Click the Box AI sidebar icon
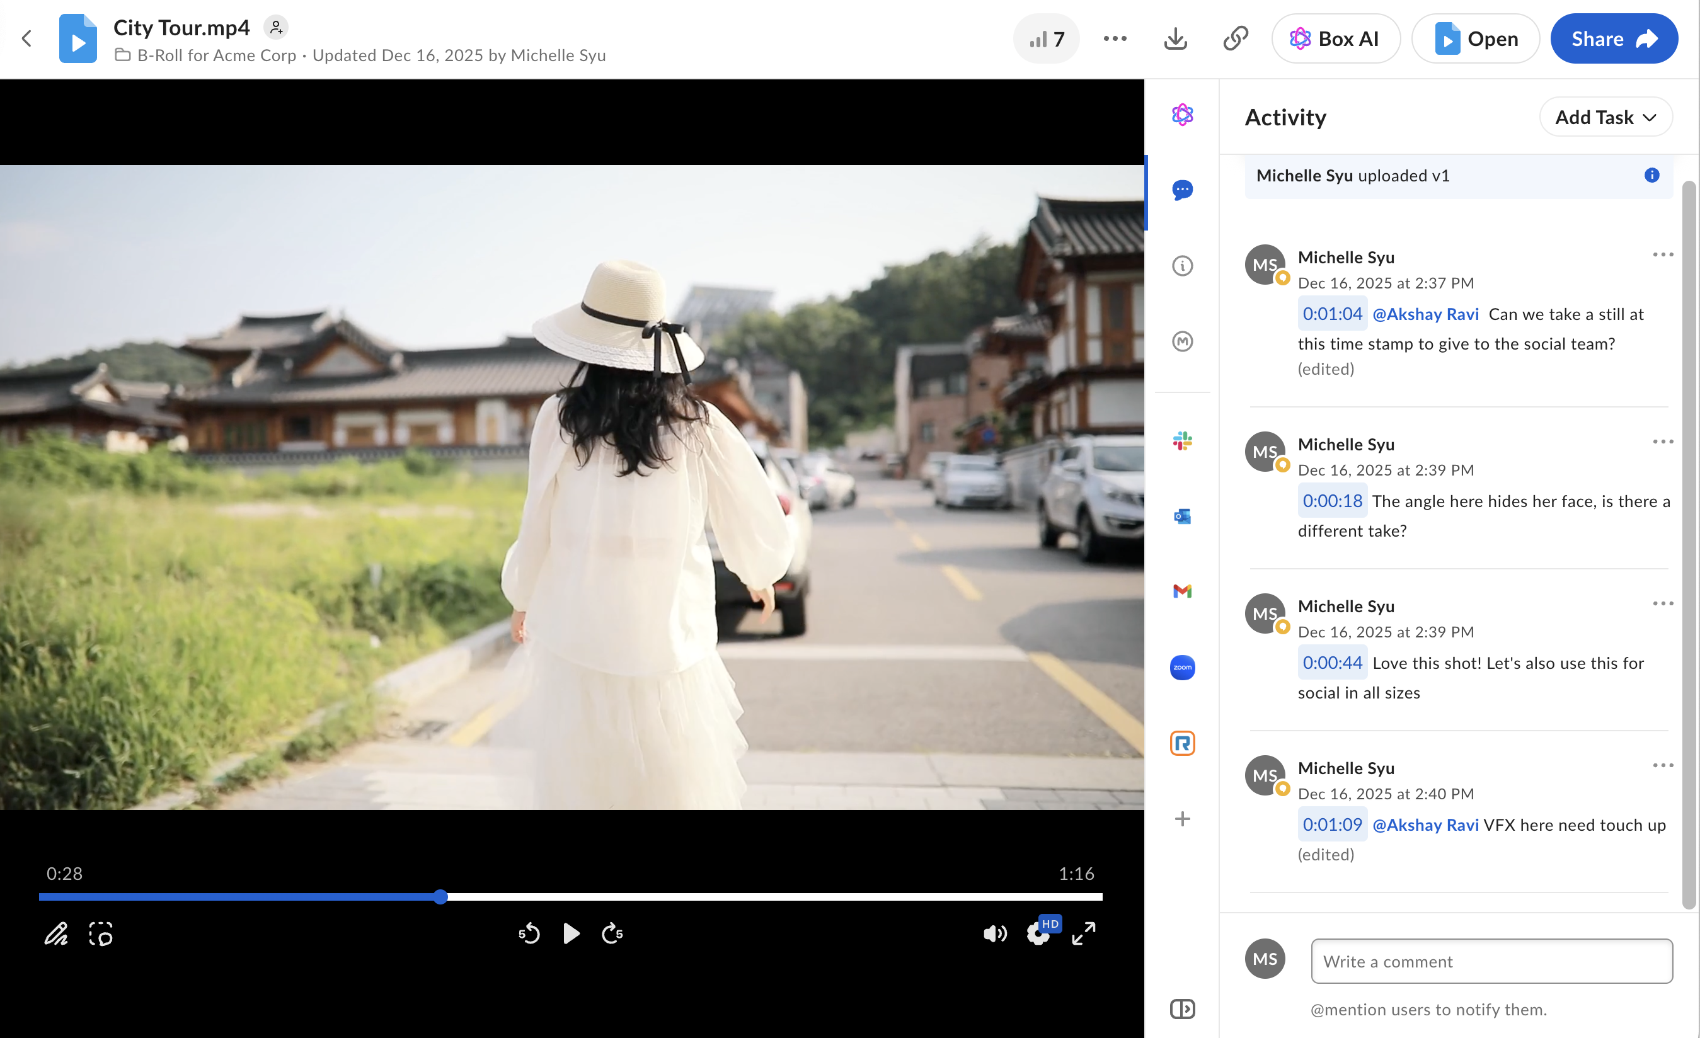 (x=1182, y=115)
